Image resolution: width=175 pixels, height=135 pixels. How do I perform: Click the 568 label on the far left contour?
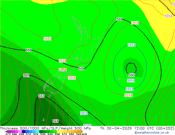(28, 50)
